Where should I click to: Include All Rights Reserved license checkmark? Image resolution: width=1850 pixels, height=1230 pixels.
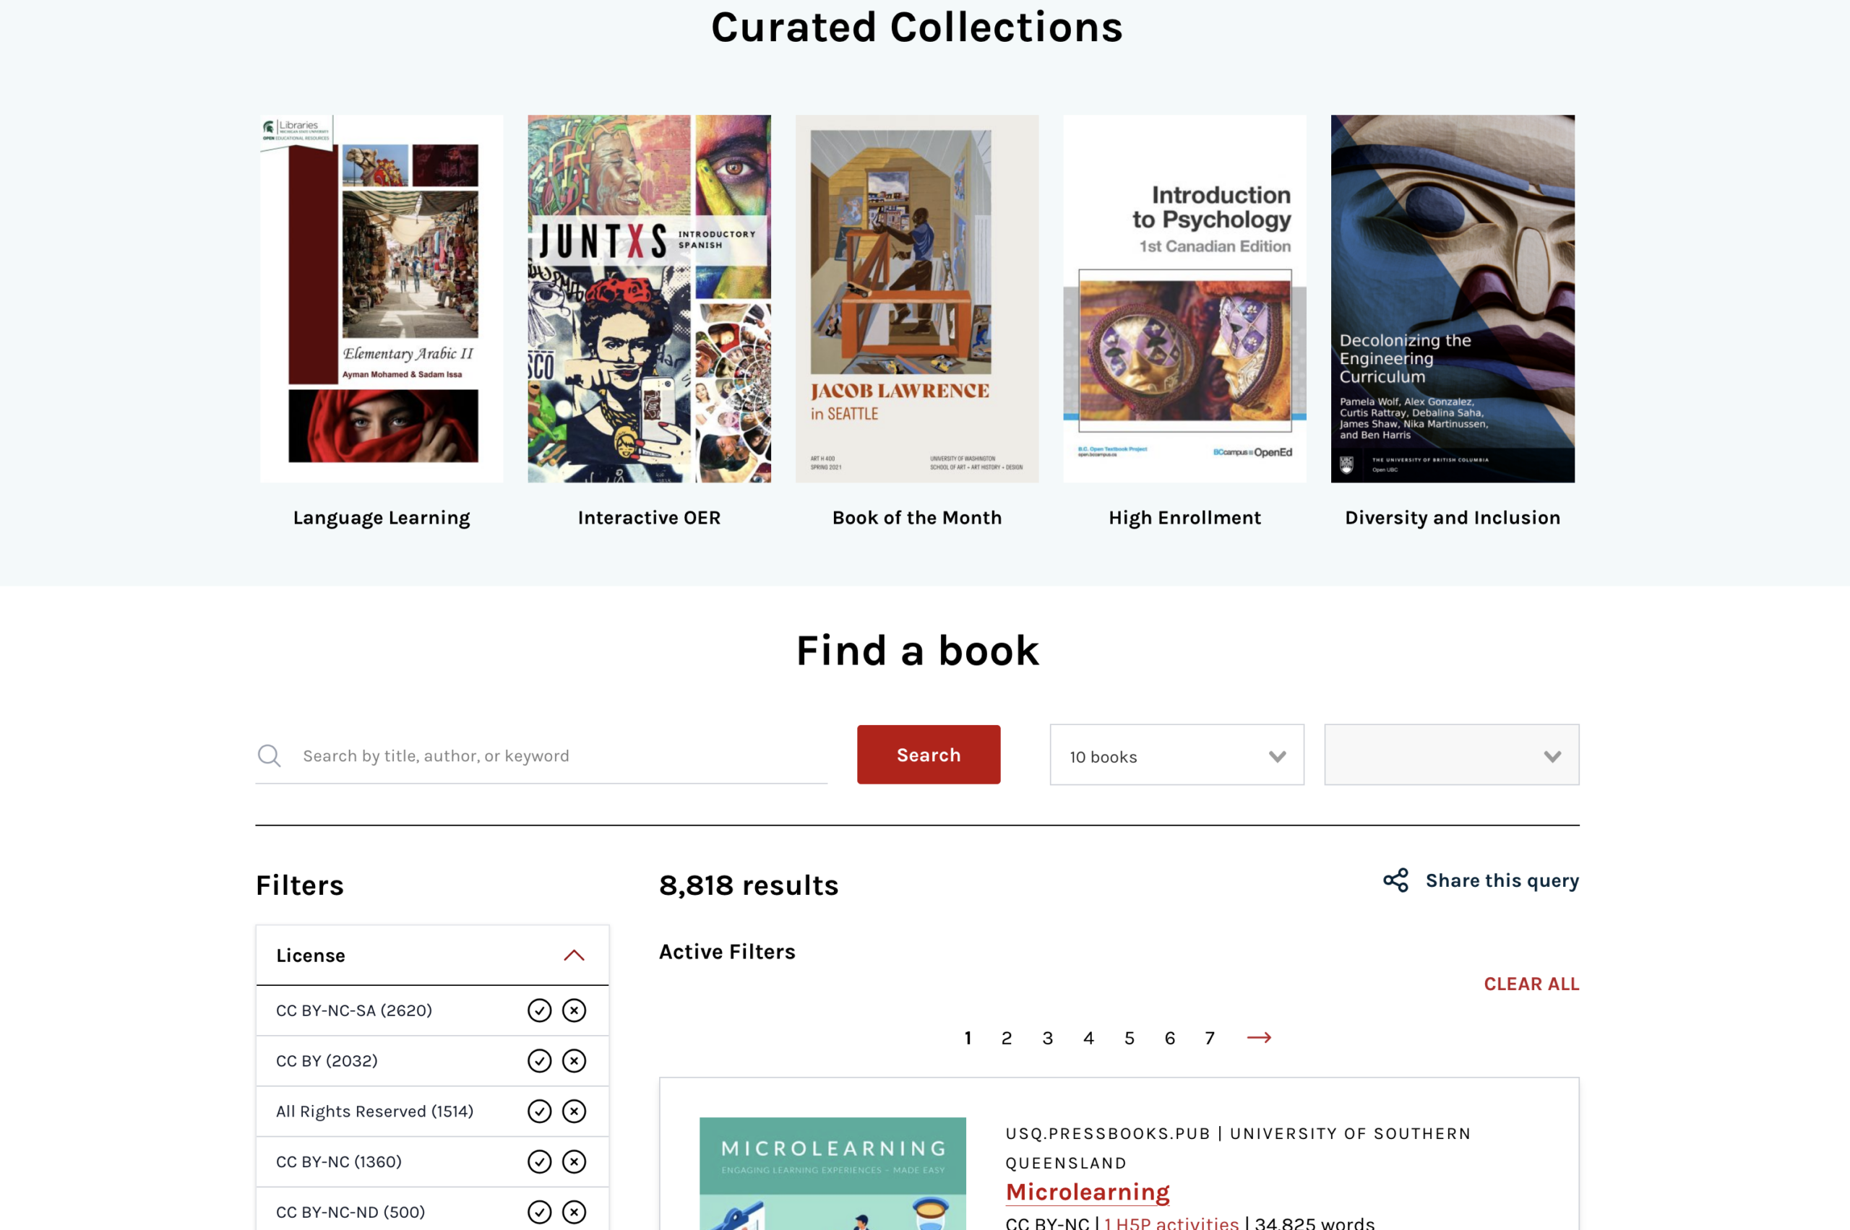pyautogui.click(x=539, y=1111)
